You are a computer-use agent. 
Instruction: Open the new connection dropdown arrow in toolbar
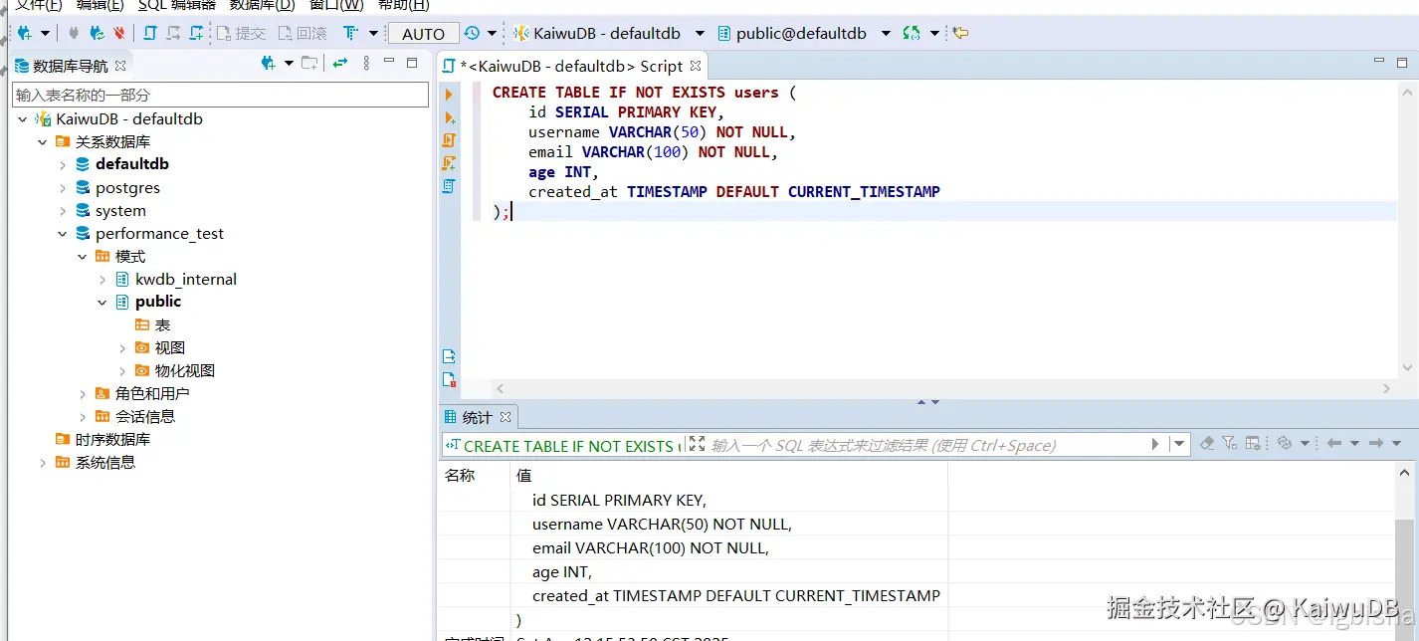[46, 33]
